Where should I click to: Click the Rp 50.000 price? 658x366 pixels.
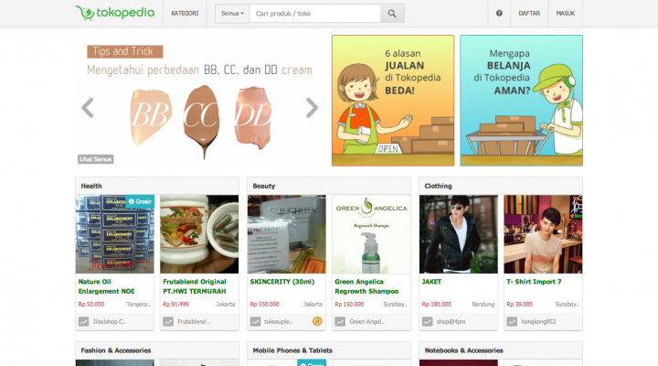91,304
